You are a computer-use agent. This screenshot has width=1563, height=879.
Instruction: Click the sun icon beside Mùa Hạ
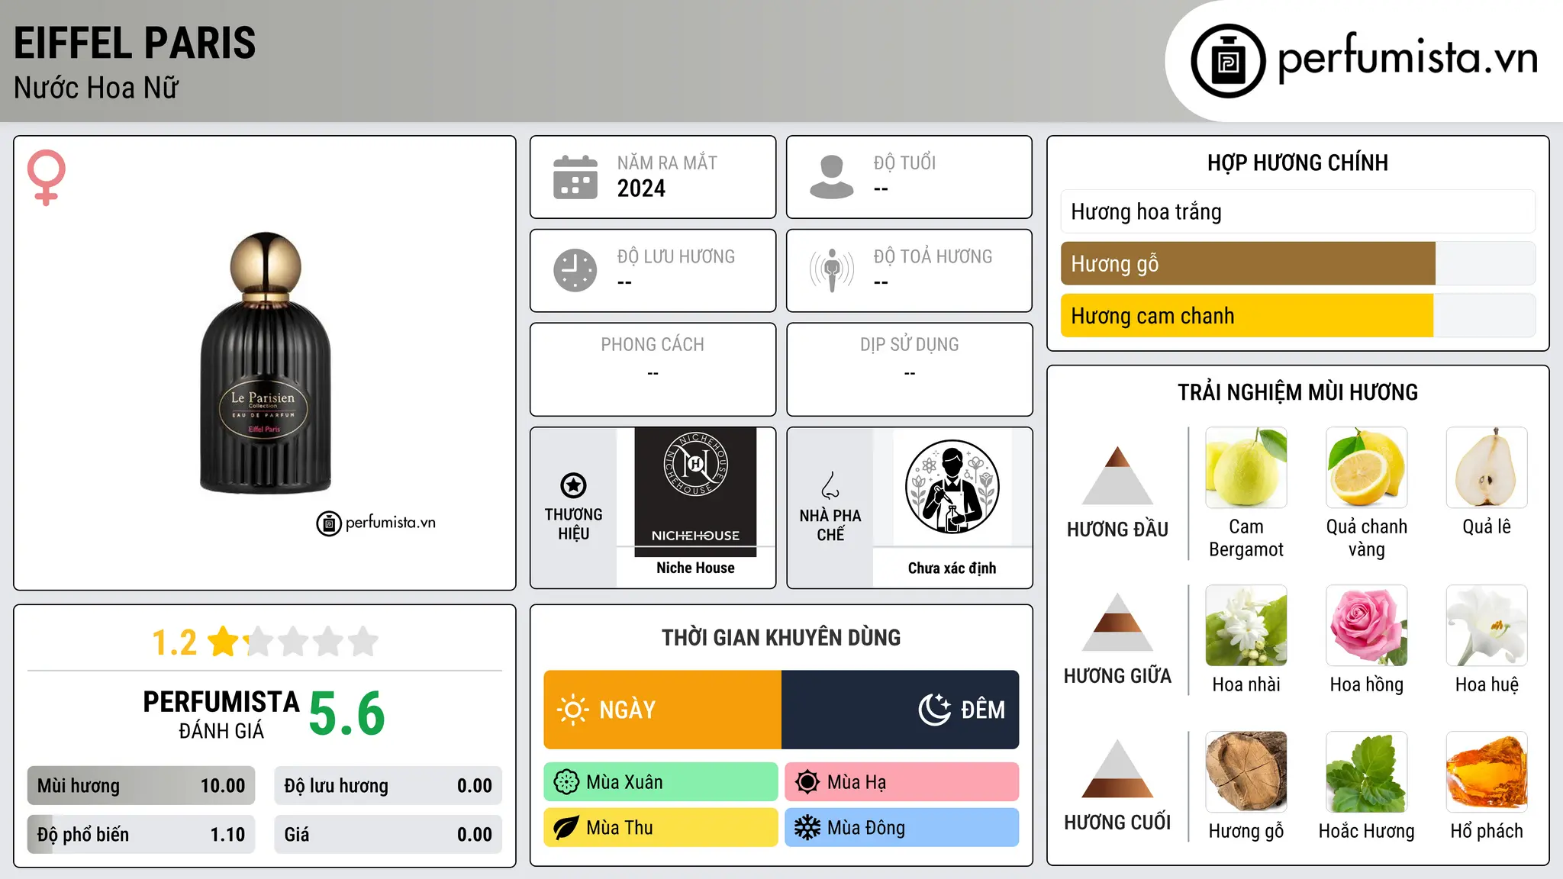[x=807, y=782]
